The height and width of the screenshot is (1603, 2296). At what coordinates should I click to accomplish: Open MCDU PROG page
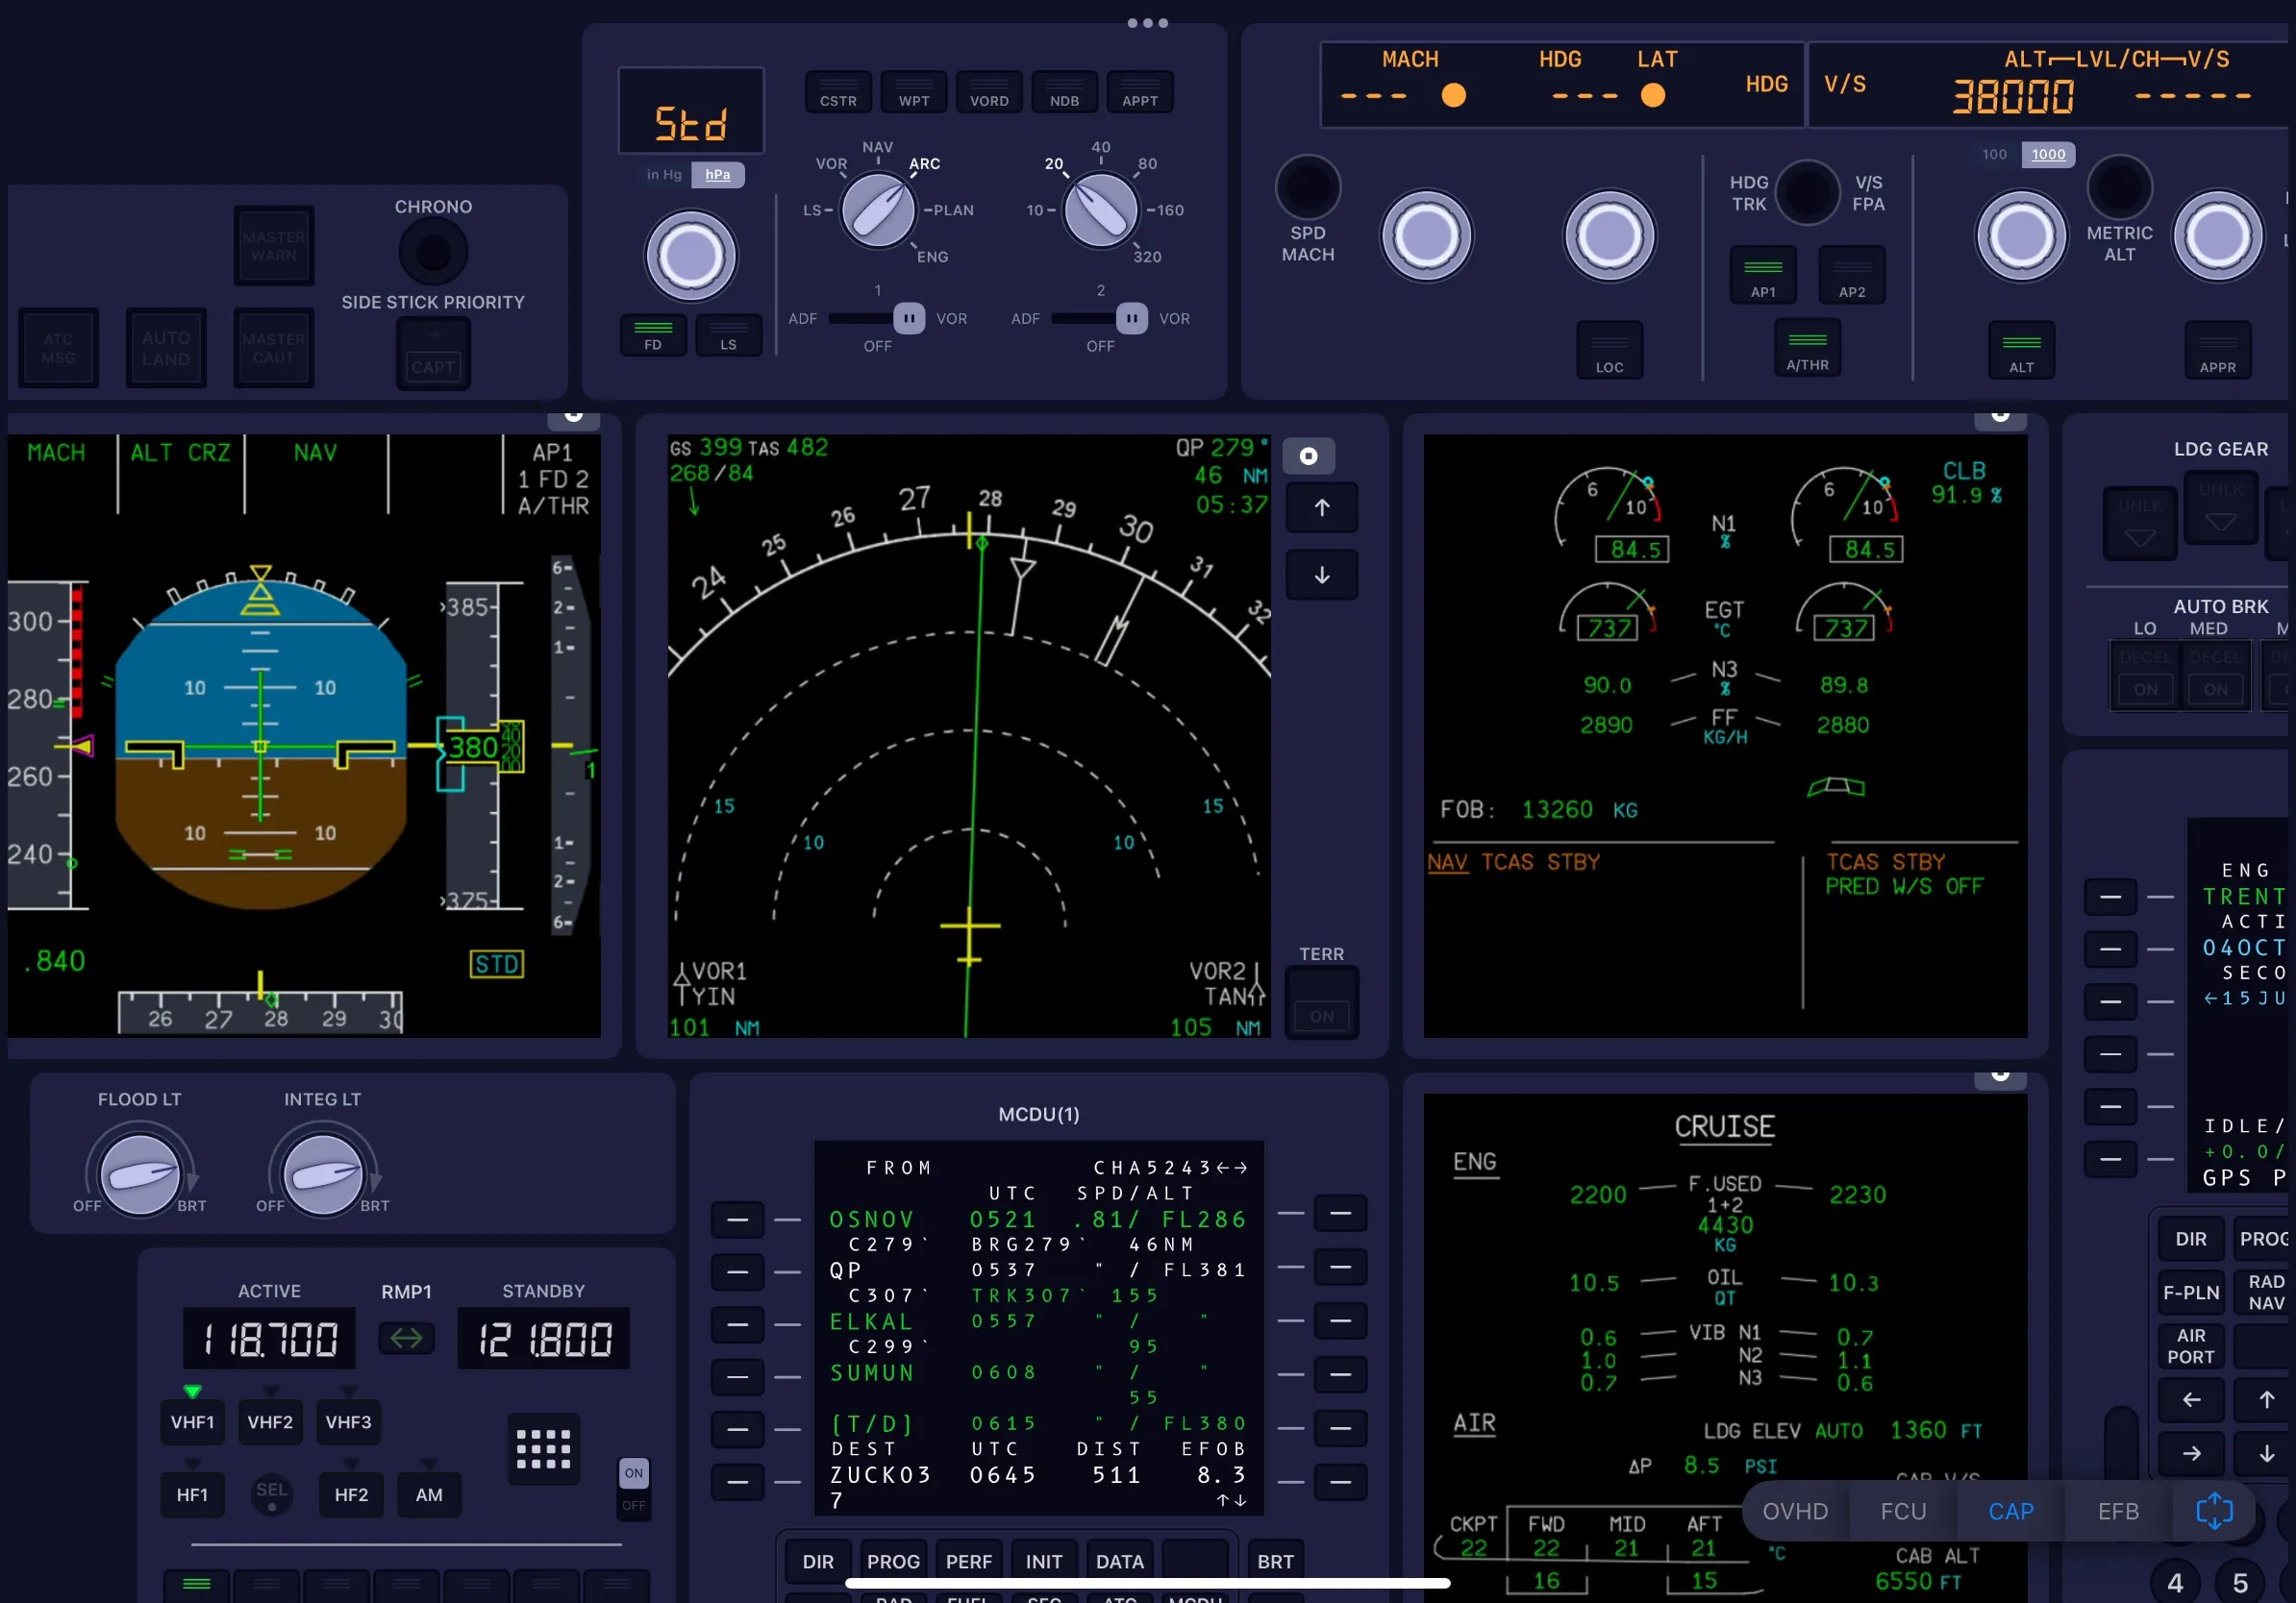893,1561
